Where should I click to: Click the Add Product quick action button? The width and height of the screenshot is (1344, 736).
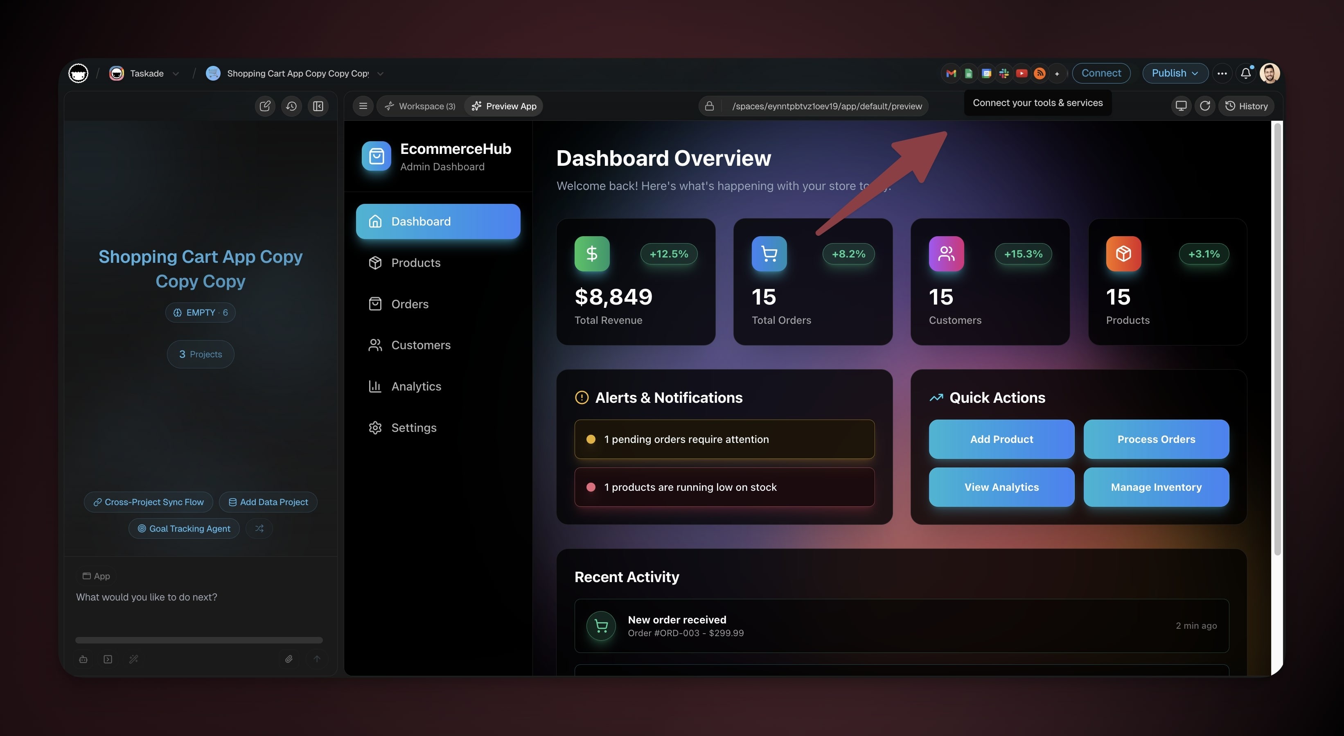tap(1001, 439)
